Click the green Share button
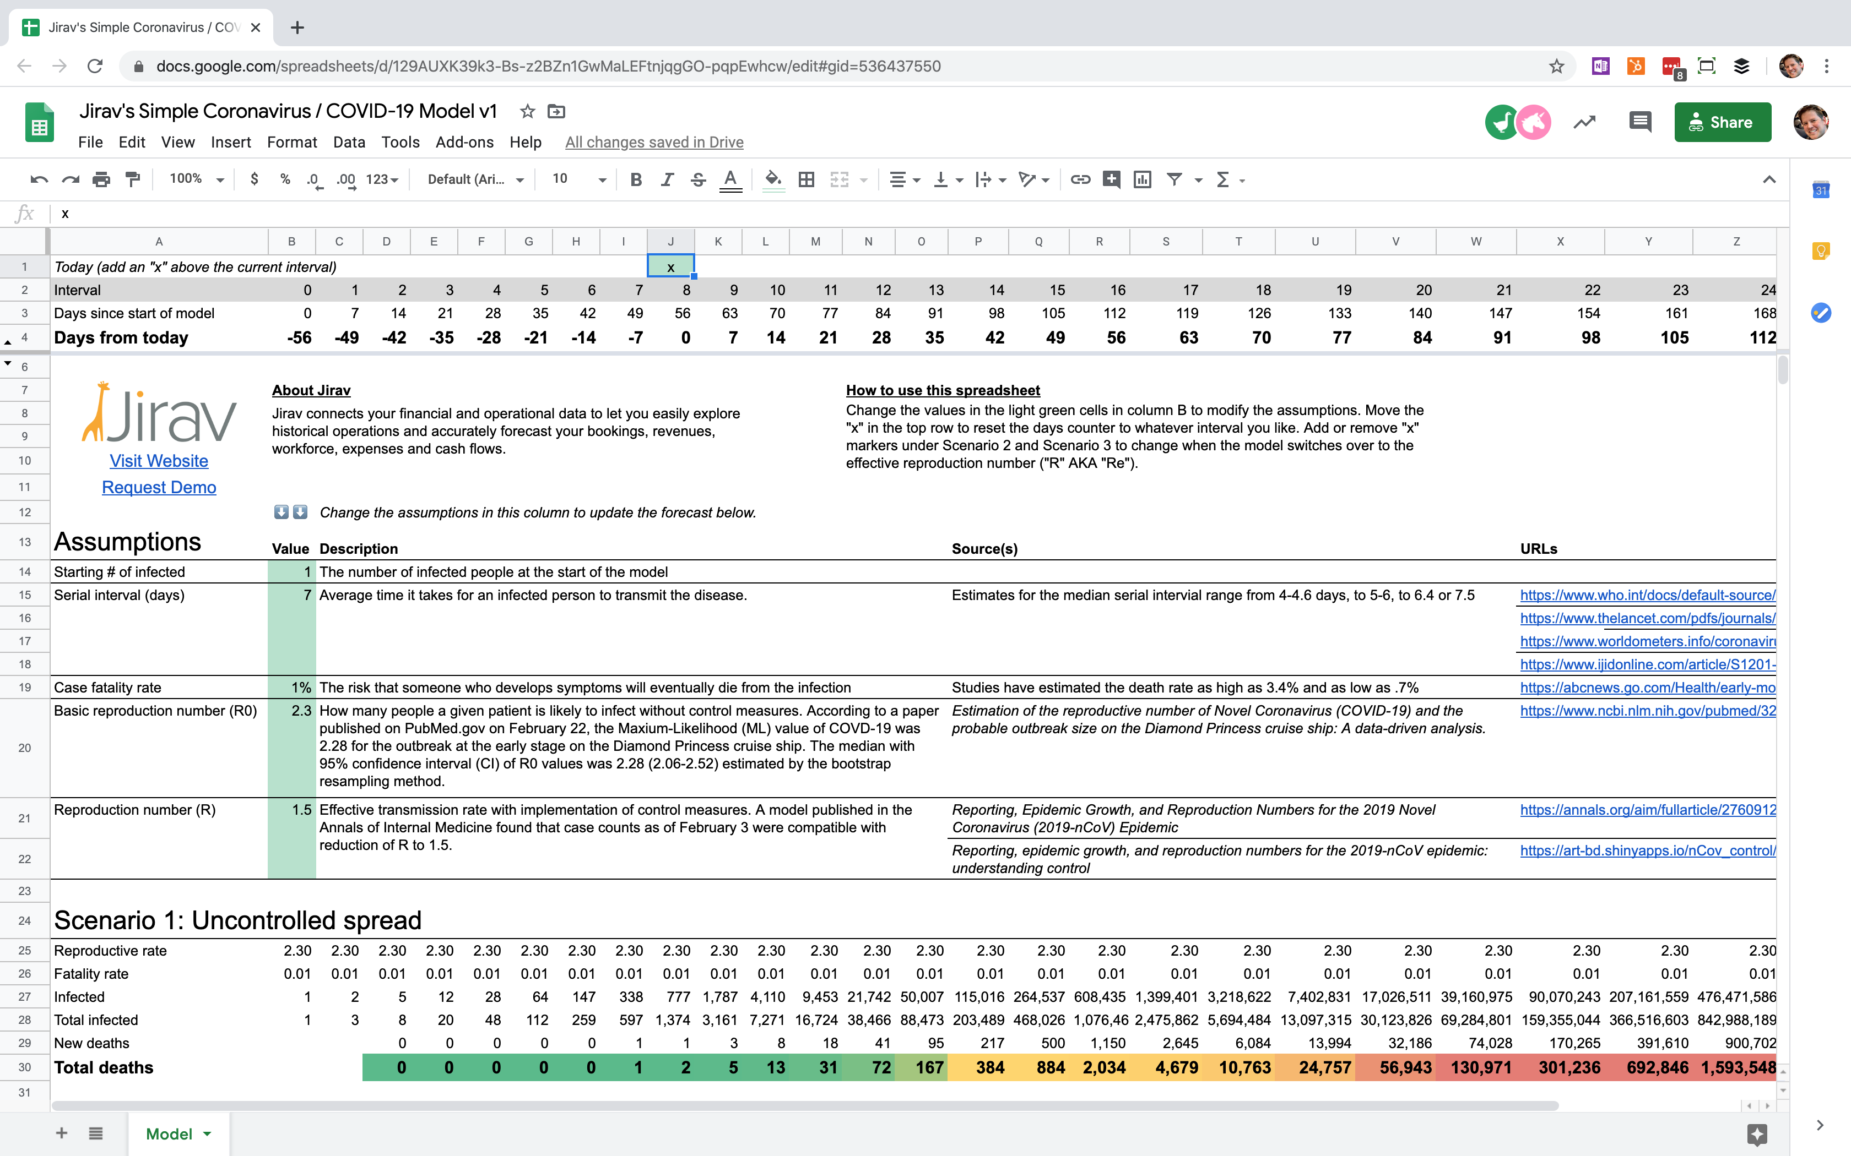1851x1156 pixels. (x=1722, y=122)
